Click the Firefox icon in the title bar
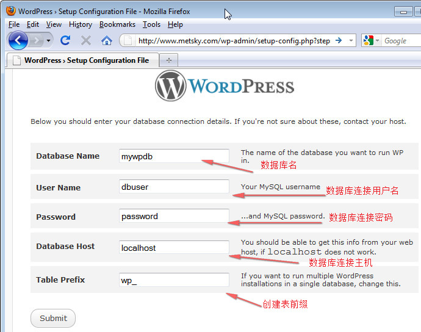Screen dimensions: 421x332 pos(11,11)
